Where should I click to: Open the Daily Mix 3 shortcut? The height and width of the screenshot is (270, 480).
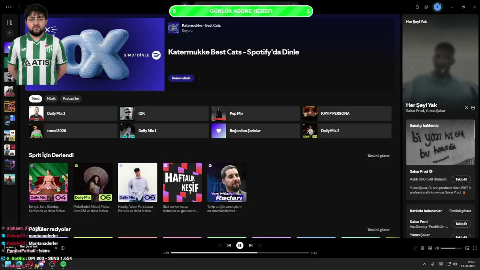coord(73,113)
